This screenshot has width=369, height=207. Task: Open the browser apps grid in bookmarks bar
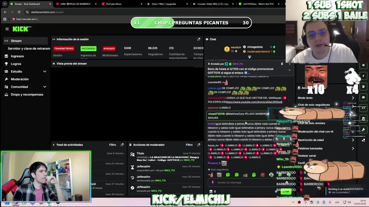click(x=5, y=19)
